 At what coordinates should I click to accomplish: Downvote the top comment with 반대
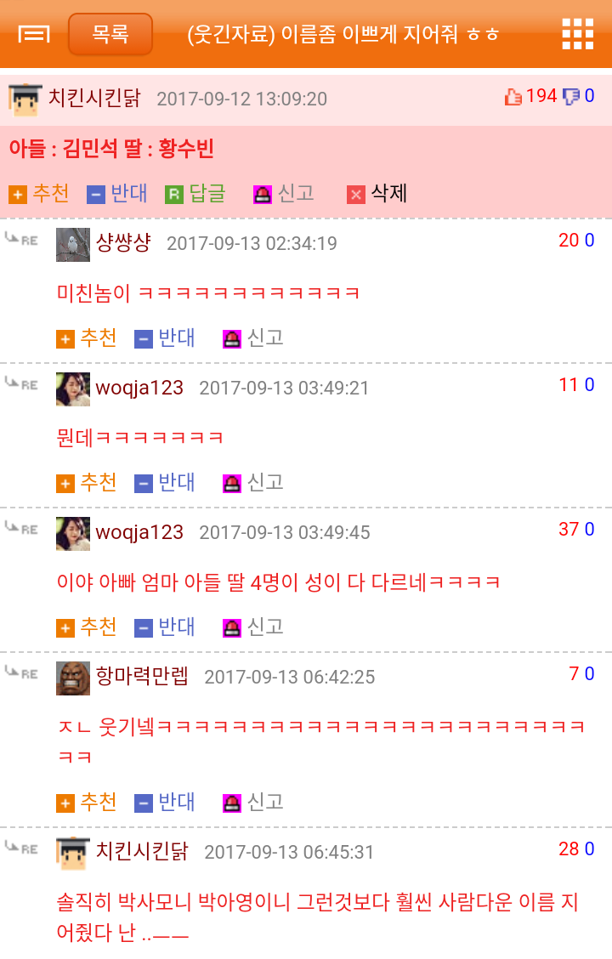point(116,194)
